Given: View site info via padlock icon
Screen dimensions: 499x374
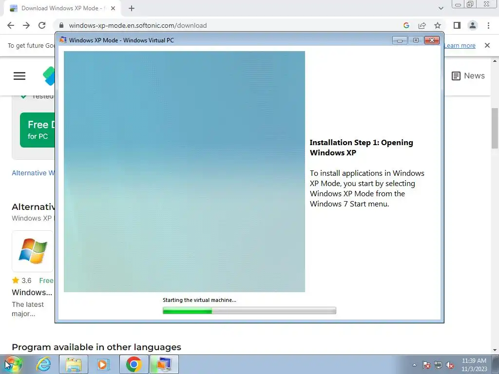Looking at the screenshot, I should [x=61, y=25].
